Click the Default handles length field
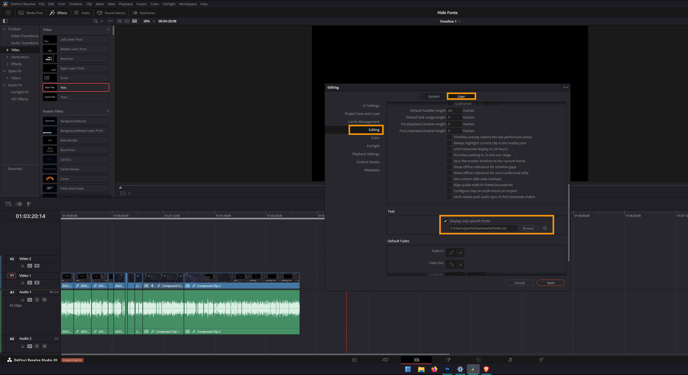Viewport: 688px width, 375px height. point(454,111)
